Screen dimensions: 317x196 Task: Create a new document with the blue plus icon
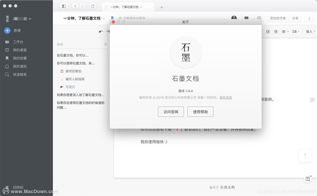(7, 31)
